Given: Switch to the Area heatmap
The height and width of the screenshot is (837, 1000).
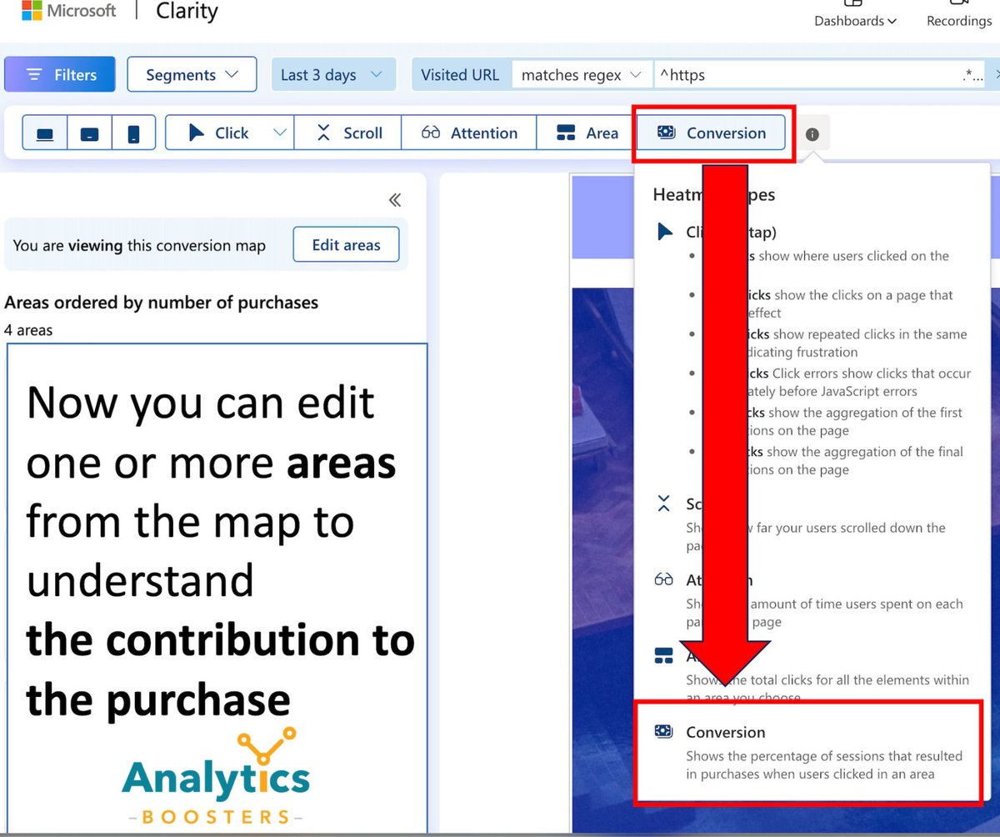Looking at the screenshot, I should click(587, 133).
